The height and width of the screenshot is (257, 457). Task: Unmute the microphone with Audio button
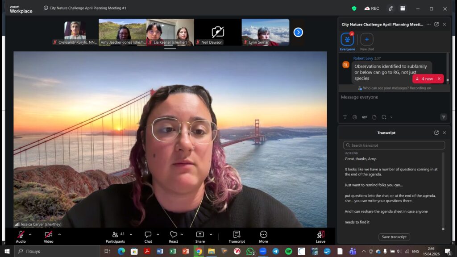click(x=21, y=235)
